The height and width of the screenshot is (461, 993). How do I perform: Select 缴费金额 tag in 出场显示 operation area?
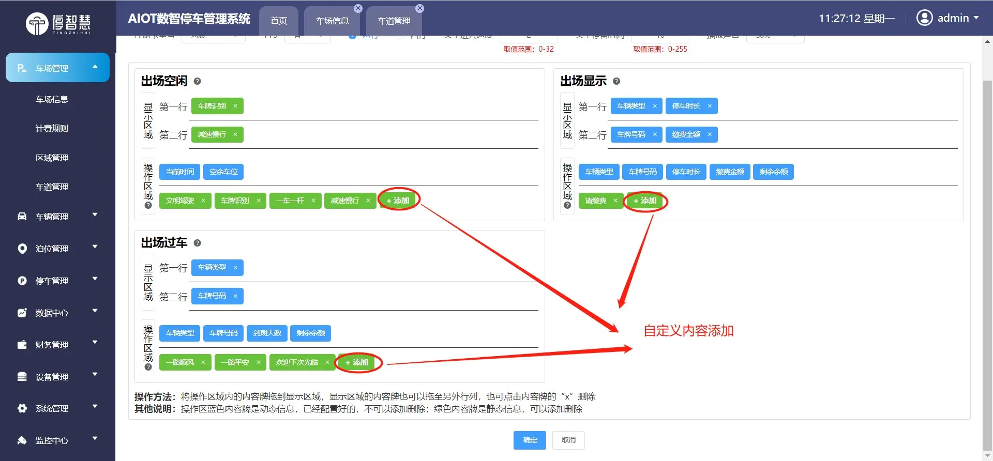coord(730,172)
